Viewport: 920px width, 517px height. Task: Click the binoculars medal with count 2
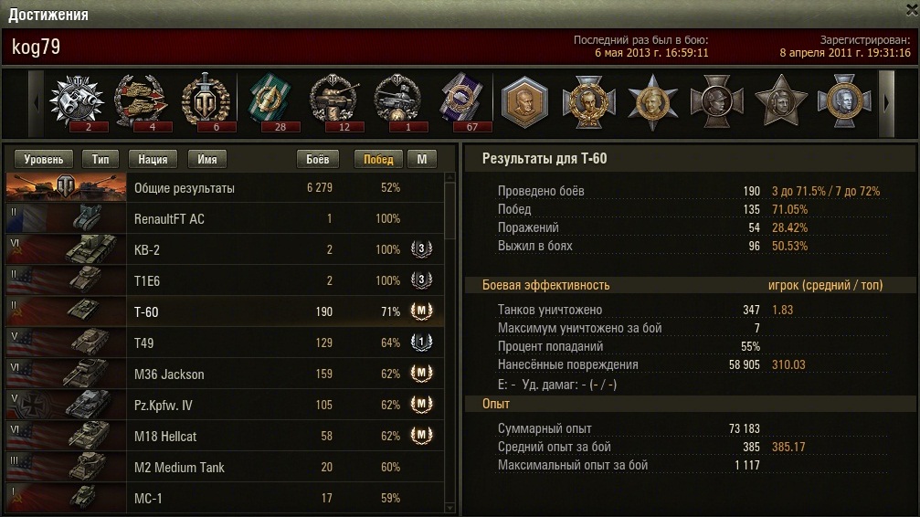coord(77,101)
